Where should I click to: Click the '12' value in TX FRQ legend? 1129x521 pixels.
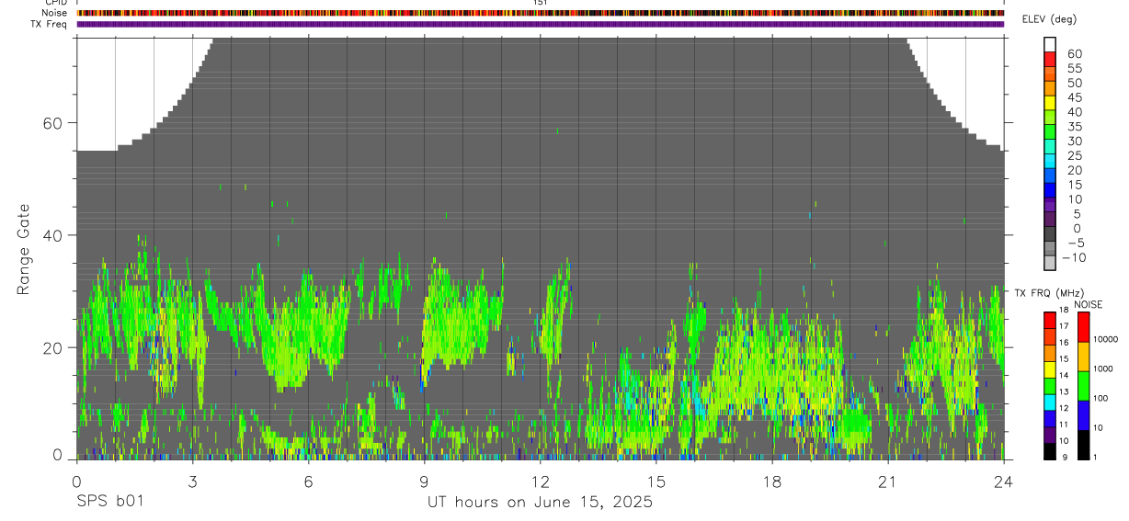(x=1062, y=408)
